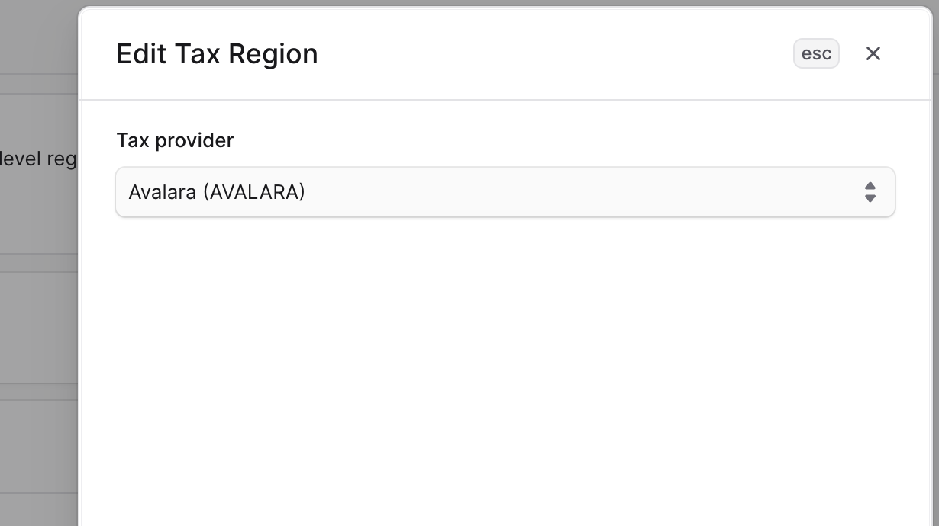The image size is (939, 526).
Task: Dismiss the Edit Tax Region dialog
Action: [x=873, y=53]
